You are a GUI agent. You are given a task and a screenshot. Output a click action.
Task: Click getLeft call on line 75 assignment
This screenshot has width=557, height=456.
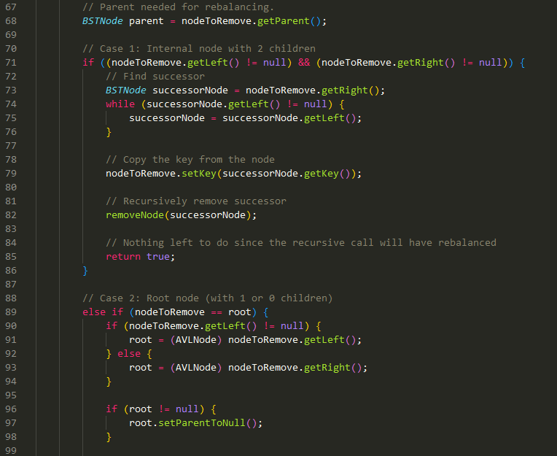324,118
